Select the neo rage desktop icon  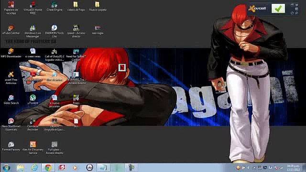(98, 30)
